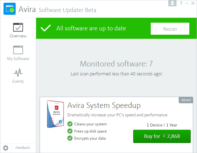Screen dimensions: 197x153
Task: Click the white checkmark in the green banner
Action: [46, 28]
